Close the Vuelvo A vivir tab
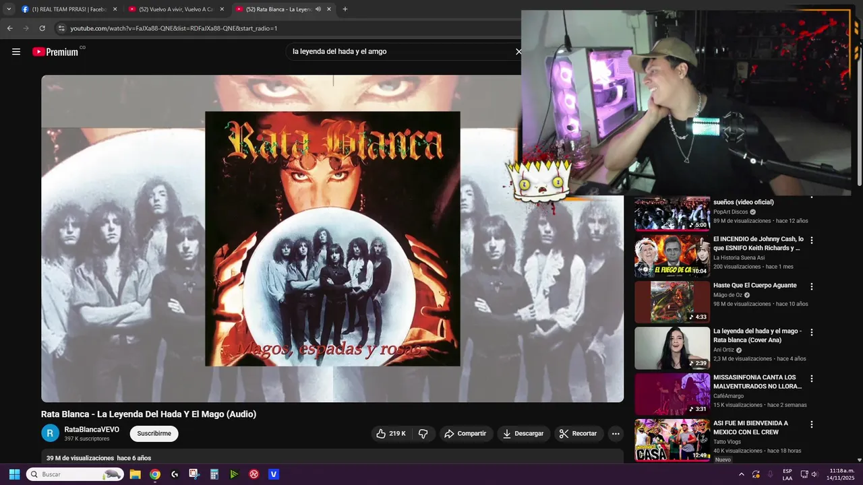Image resolution: width=863 pixels, height=485 pixels. coord(222,9)
